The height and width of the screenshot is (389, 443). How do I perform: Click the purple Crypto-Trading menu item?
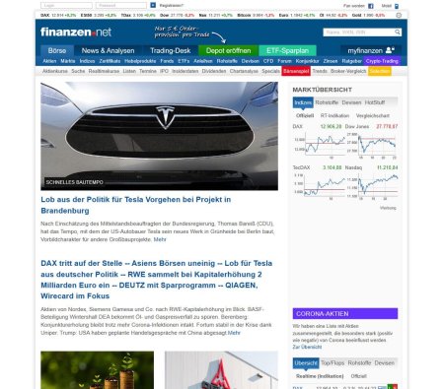pos(382,61)
